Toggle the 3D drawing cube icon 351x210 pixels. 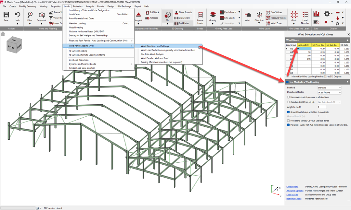click(x=167, y=15)
